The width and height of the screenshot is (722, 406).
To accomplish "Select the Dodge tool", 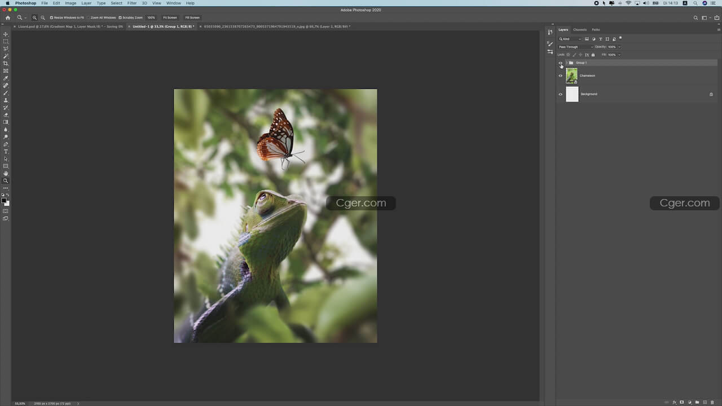I will coord(6,137).
